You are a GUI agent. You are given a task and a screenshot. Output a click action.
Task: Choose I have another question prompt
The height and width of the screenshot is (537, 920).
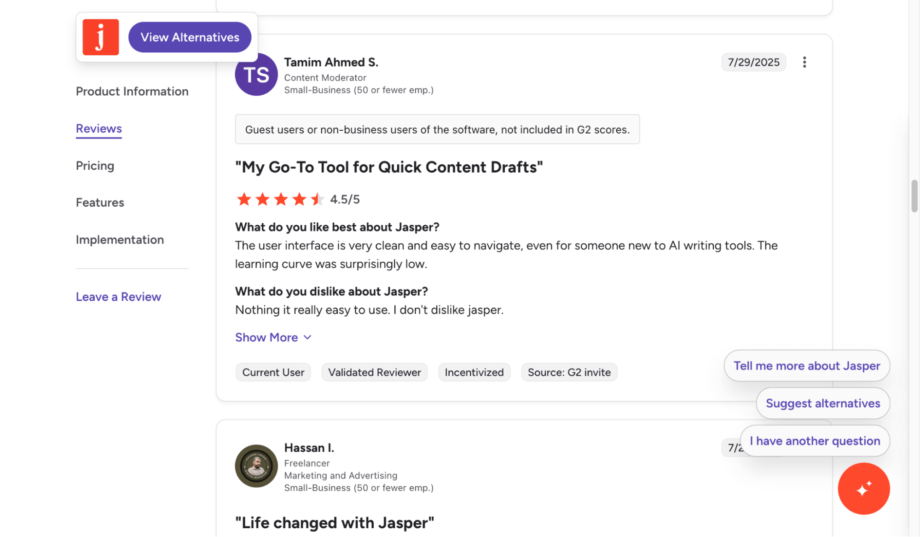[815, 441]
